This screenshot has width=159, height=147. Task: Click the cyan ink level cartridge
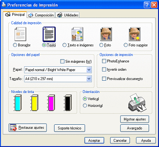17,103
